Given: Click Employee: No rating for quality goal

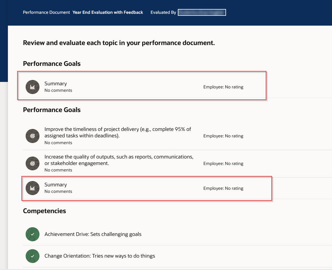Looking at the screenshot, I should [x=223, y=163].
